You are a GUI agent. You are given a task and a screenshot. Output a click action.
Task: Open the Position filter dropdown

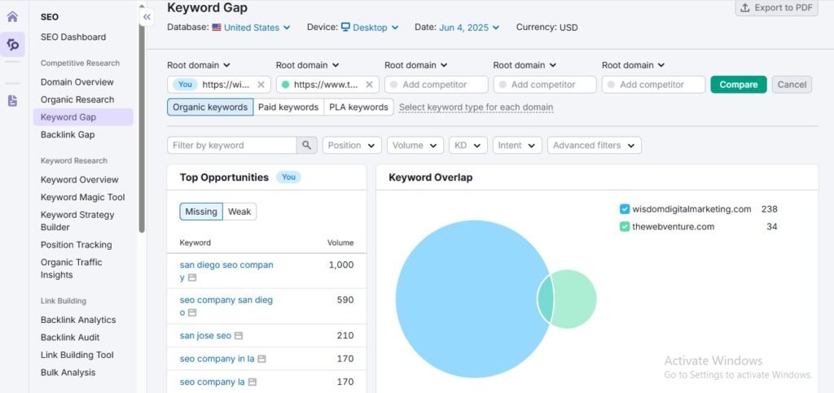pyautogui.click(x=352, y=145)
